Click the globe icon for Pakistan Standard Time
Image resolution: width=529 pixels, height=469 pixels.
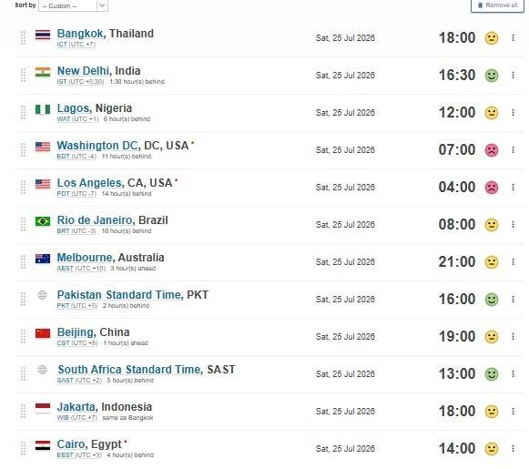42,295
